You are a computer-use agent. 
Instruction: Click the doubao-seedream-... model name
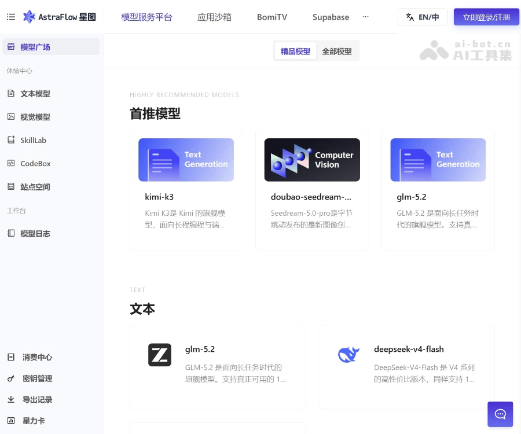tap(311, 197)
